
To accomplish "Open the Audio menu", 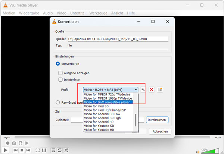I will pos(48,13).
